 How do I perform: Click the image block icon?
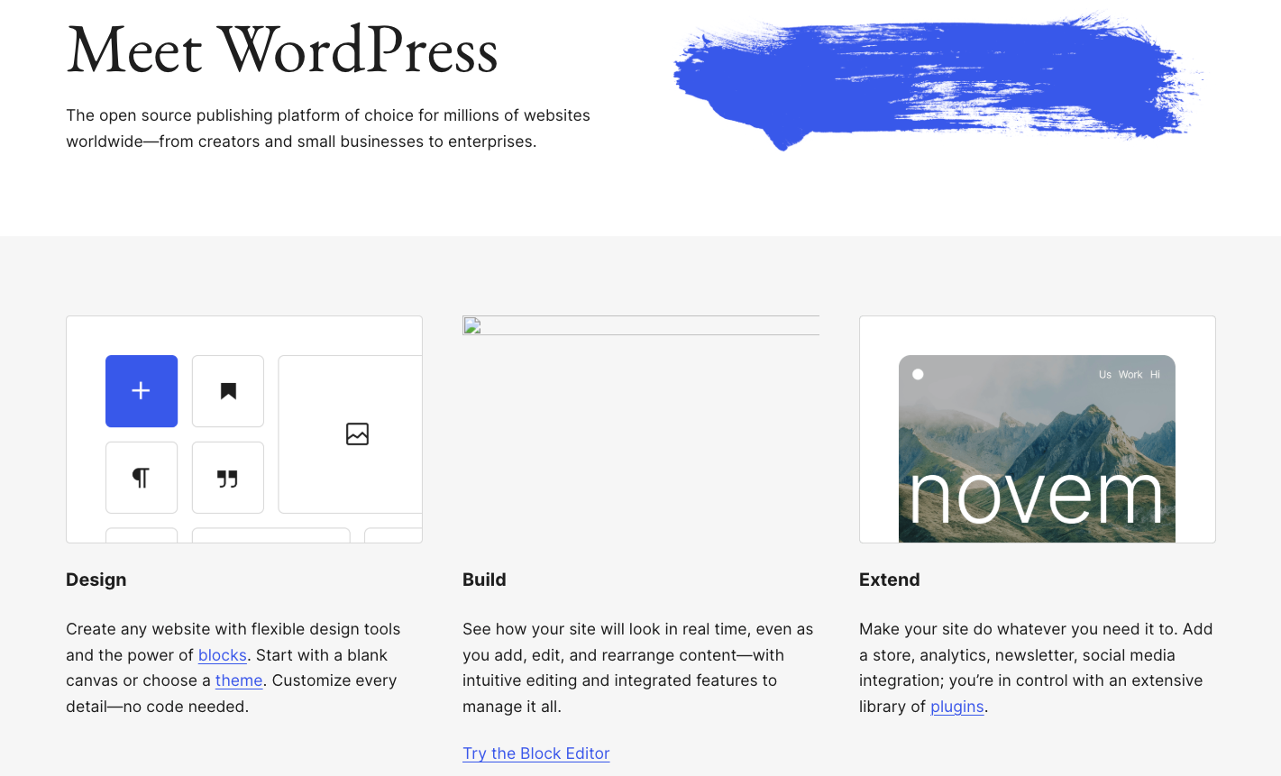pyautogui.click(x=357, y=434)
